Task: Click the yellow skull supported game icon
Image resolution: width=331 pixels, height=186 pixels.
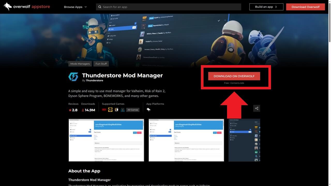Action: pos(110,110)
